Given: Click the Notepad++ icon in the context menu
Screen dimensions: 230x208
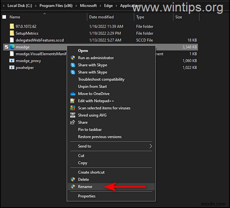Looking at the screenshot, I should pos(73,101).
